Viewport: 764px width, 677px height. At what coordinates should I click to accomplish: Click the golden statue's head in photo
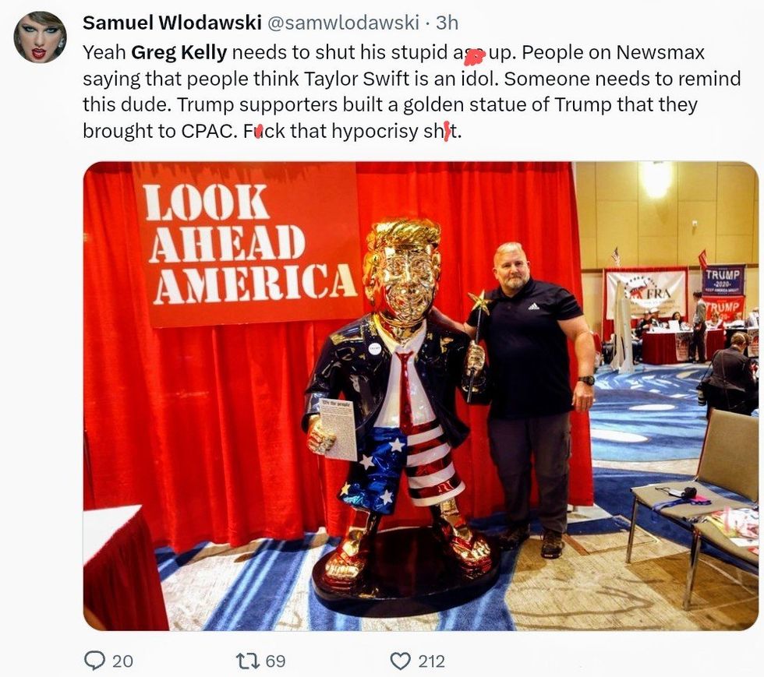pyautogui.click(x=402, y=268)
